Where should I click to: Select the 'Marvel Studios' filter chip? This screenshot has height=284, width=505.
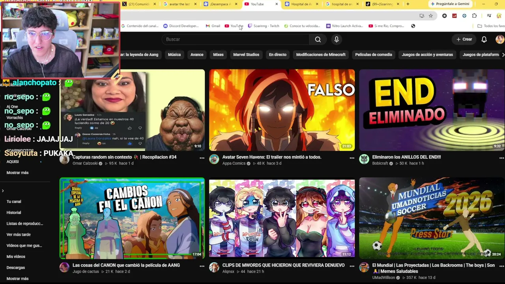246,55
